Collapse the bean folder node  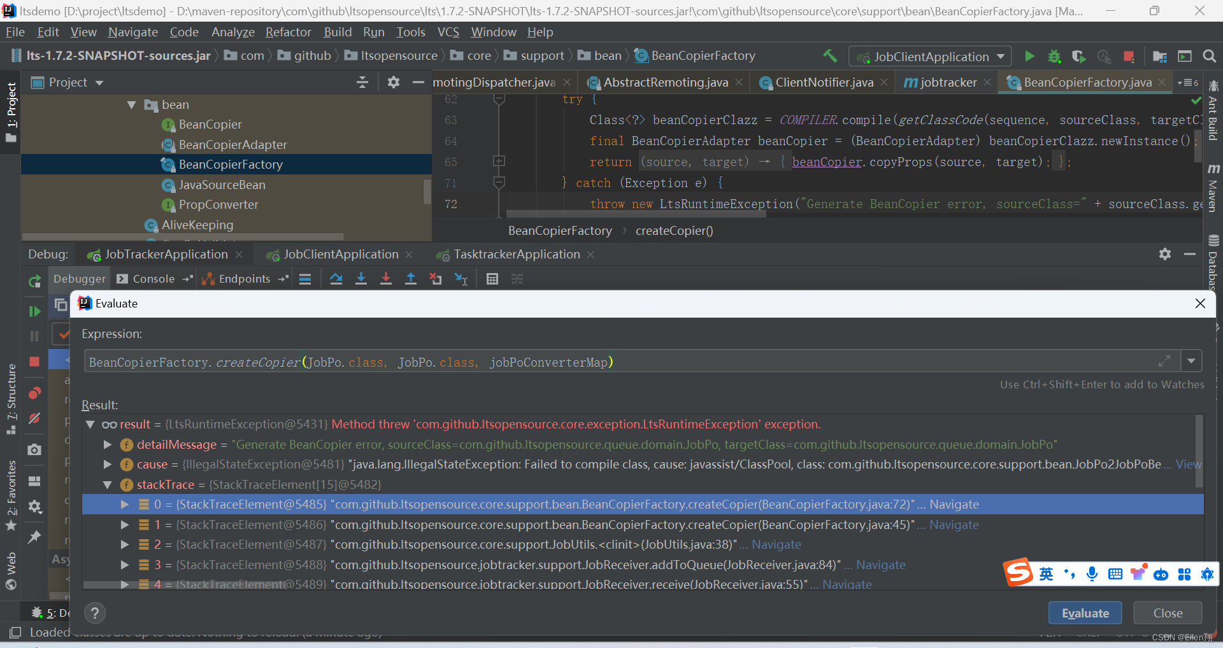[132, 105]
